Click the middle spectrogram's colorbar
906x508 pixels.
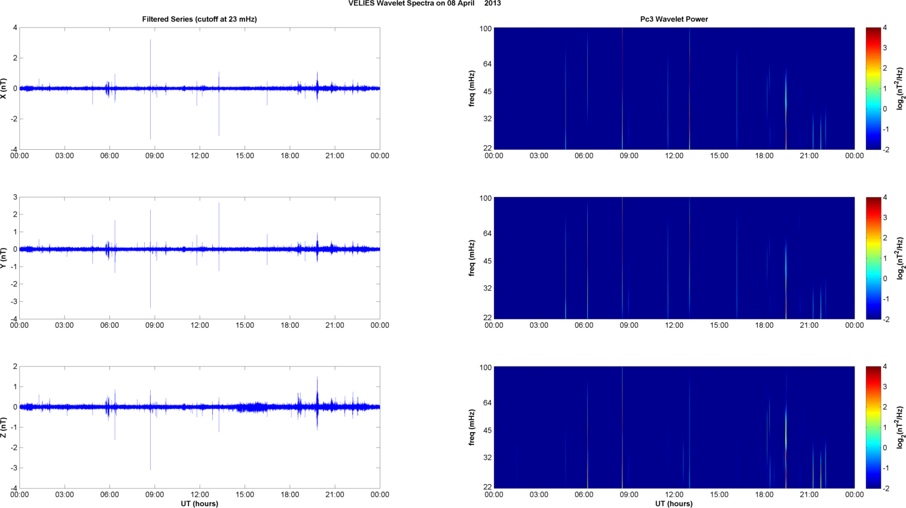(873, 258)
